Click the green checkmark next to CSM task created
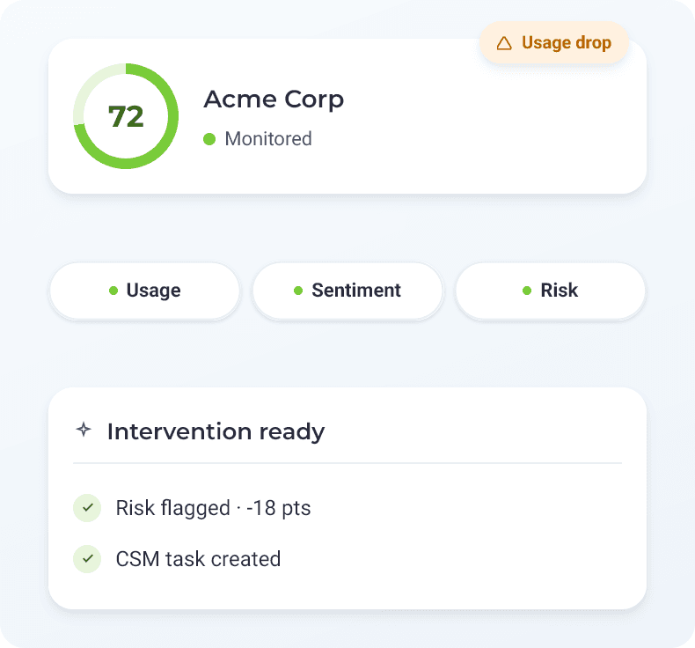The height and width of the screenshot is (648, 695). pyautogui.click(x=87, y=559)
